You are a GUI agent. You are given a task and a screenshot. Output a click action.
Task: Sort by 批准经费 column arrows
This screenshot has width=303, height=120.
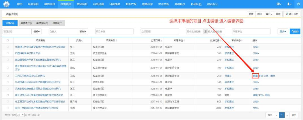(x=220, y=40)
